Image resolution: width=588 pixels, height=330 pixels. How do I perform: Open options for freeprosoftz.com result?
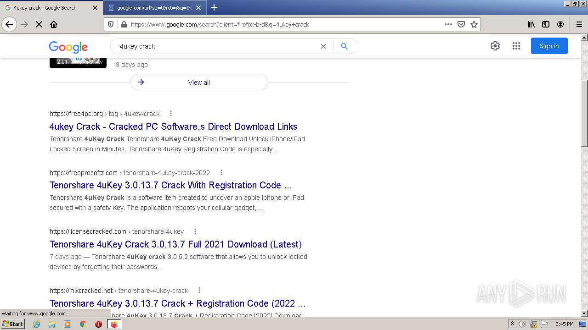221,173
